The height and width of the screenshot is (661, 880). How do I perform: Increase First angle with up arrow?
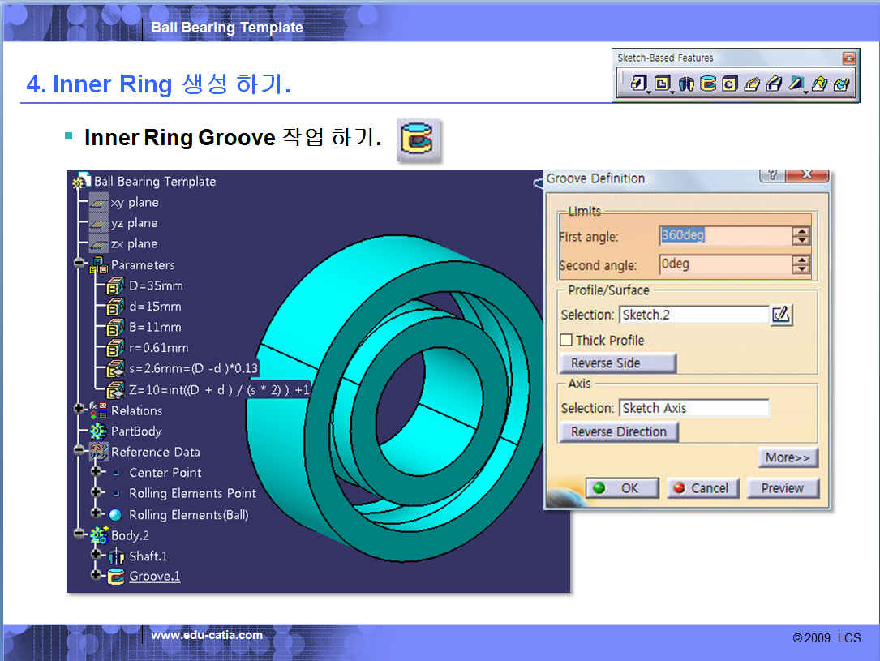coord(801,231)
